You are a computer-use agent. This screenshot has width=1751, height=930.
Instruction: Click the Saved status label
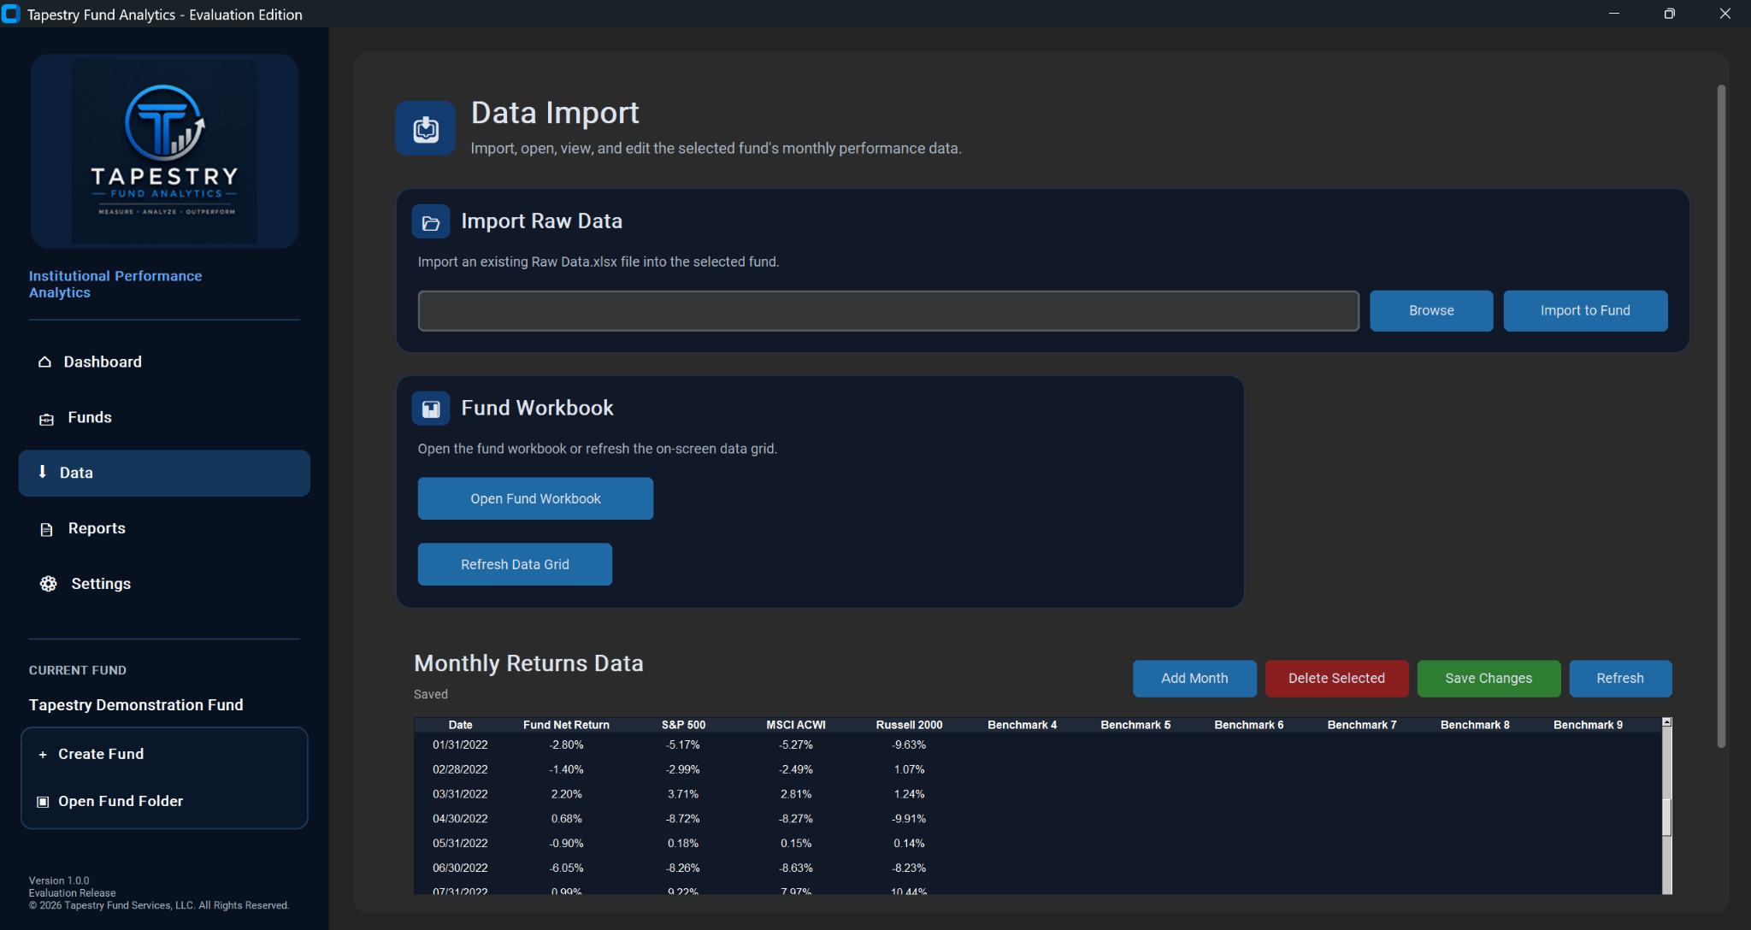tap(430, 695)
